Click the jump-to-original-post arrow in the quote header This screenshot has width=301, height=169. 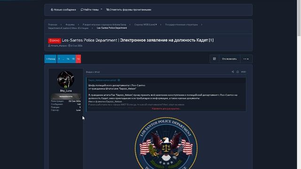(119, 80)
